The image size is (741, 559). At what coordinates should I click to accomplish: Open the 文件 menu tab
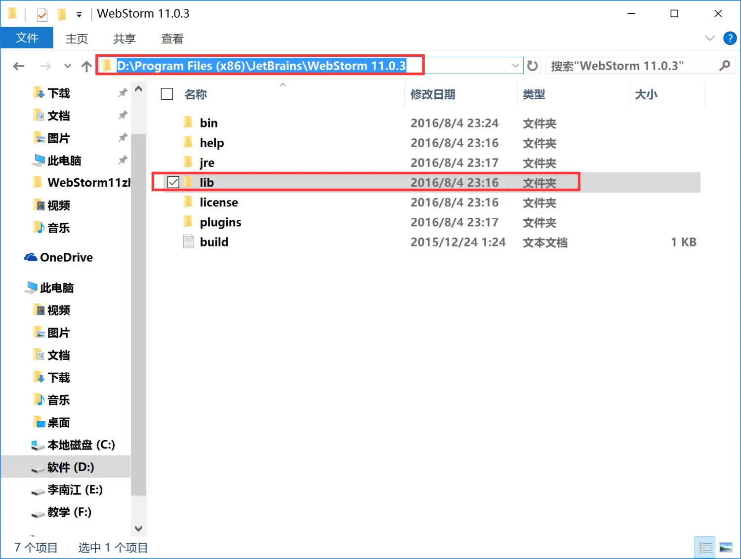coord(27,38)
